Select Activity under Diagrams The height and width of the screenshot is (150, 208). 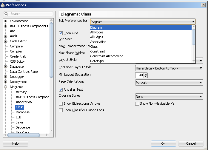(21, 92)
